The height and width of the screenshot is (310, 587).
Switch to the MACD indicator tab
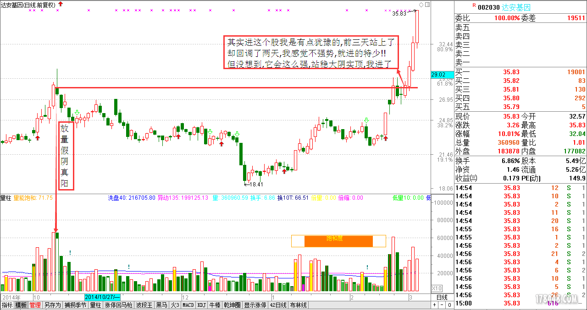click(x=188, y=305)
